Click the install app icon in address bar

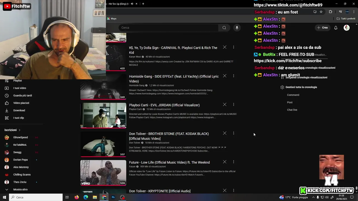point(315,12)
